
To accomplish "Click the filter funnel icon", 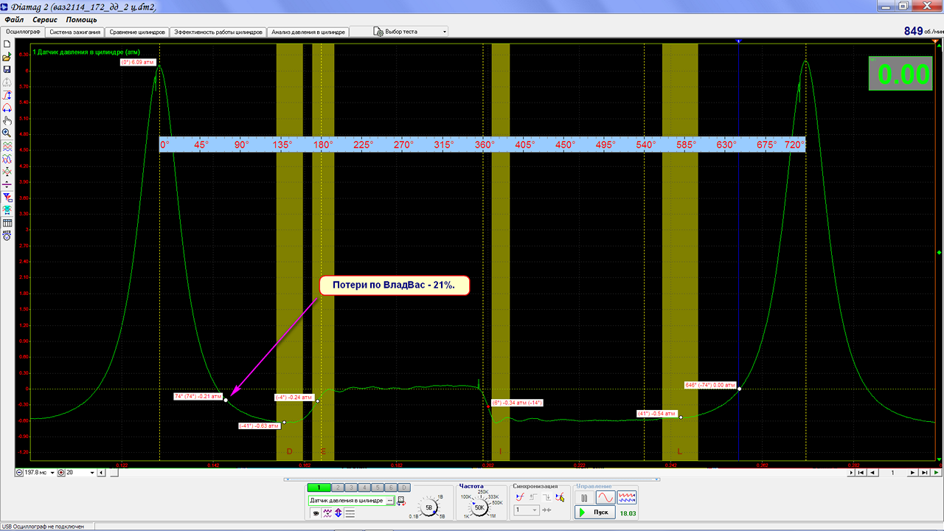I will [7, 198].
